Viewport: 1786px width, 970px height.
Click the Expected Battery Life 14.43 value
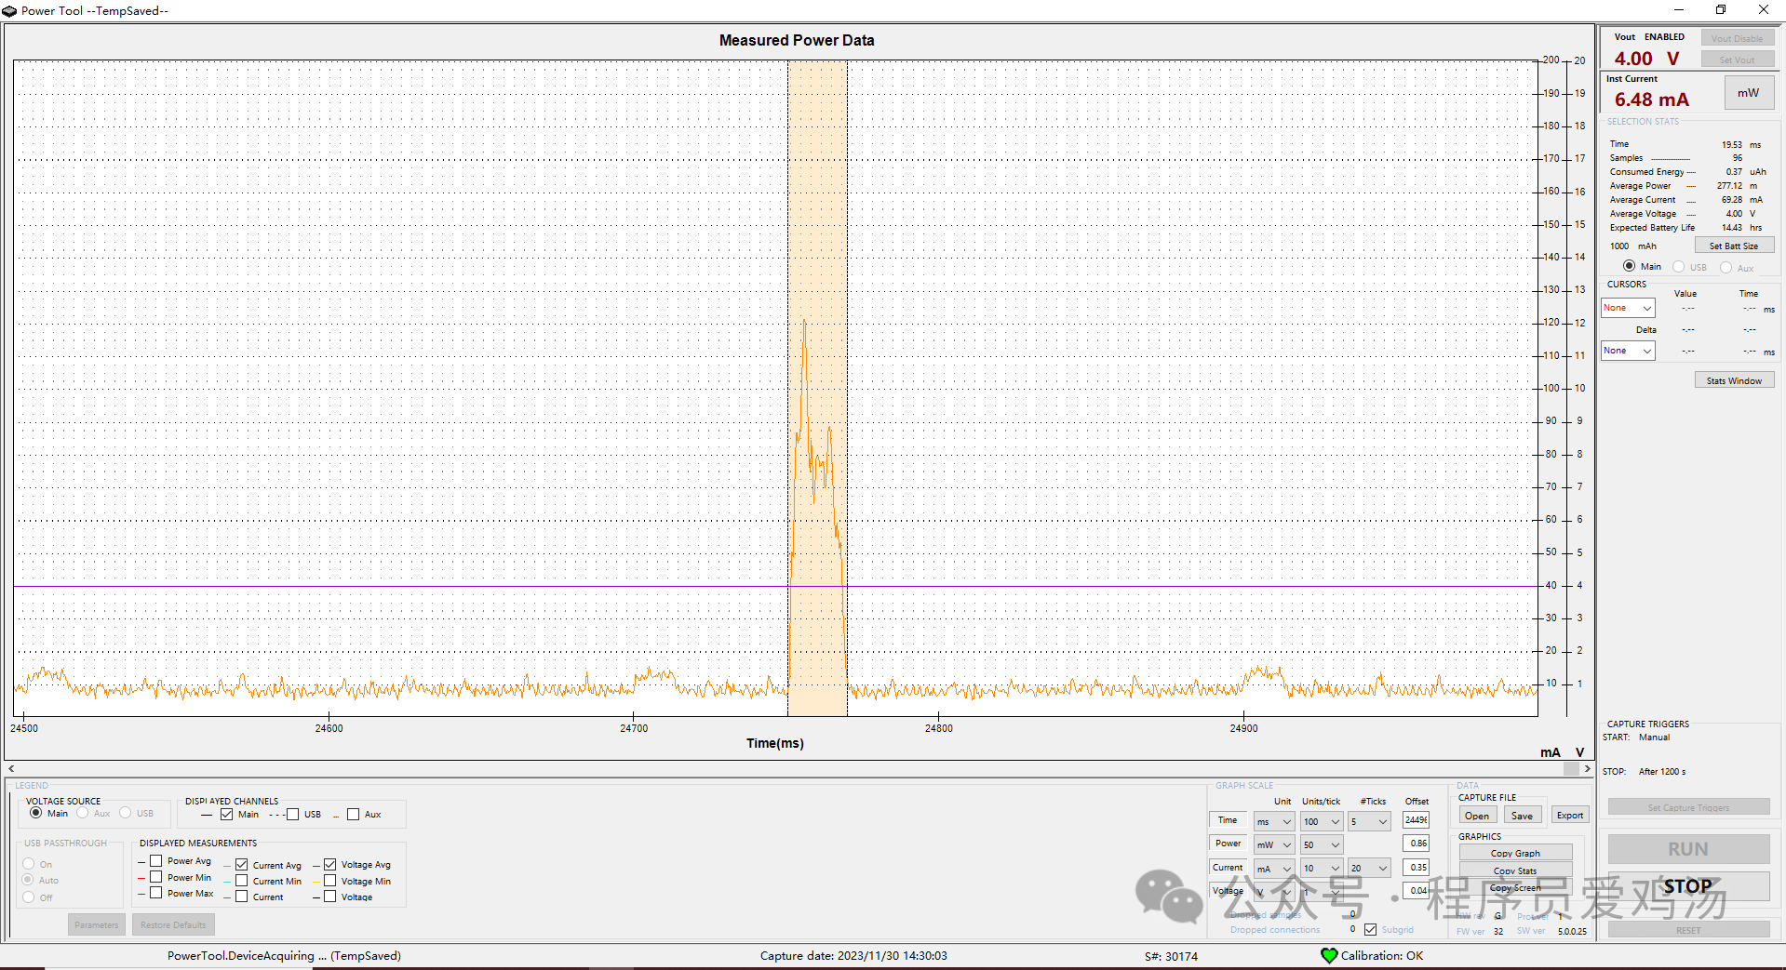[1731, 228]
